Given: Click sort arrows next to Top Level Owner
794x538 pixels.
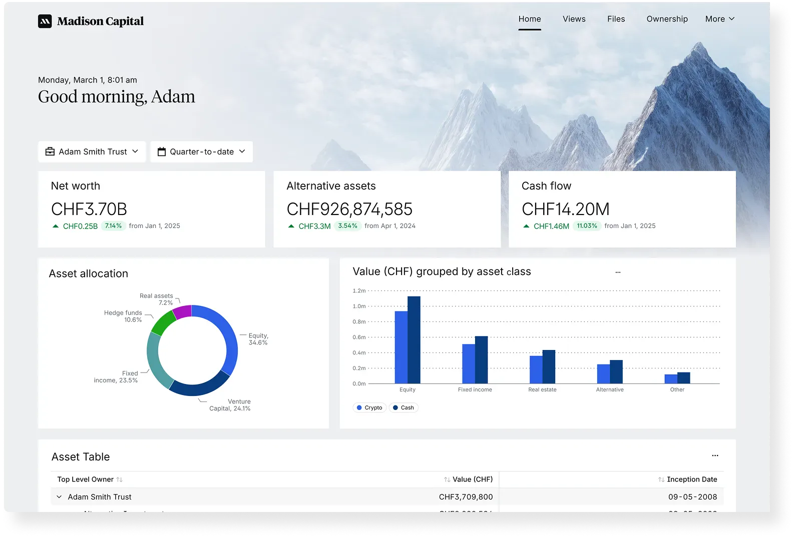Looking at the screenshot, I should pos(120,479).
